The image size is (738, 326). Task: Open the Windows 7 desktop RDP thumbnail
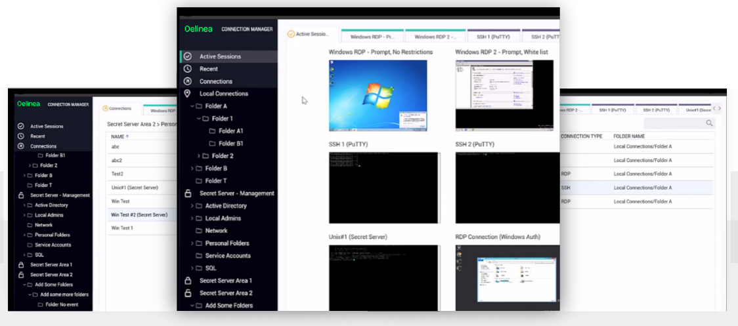[378, 95]
